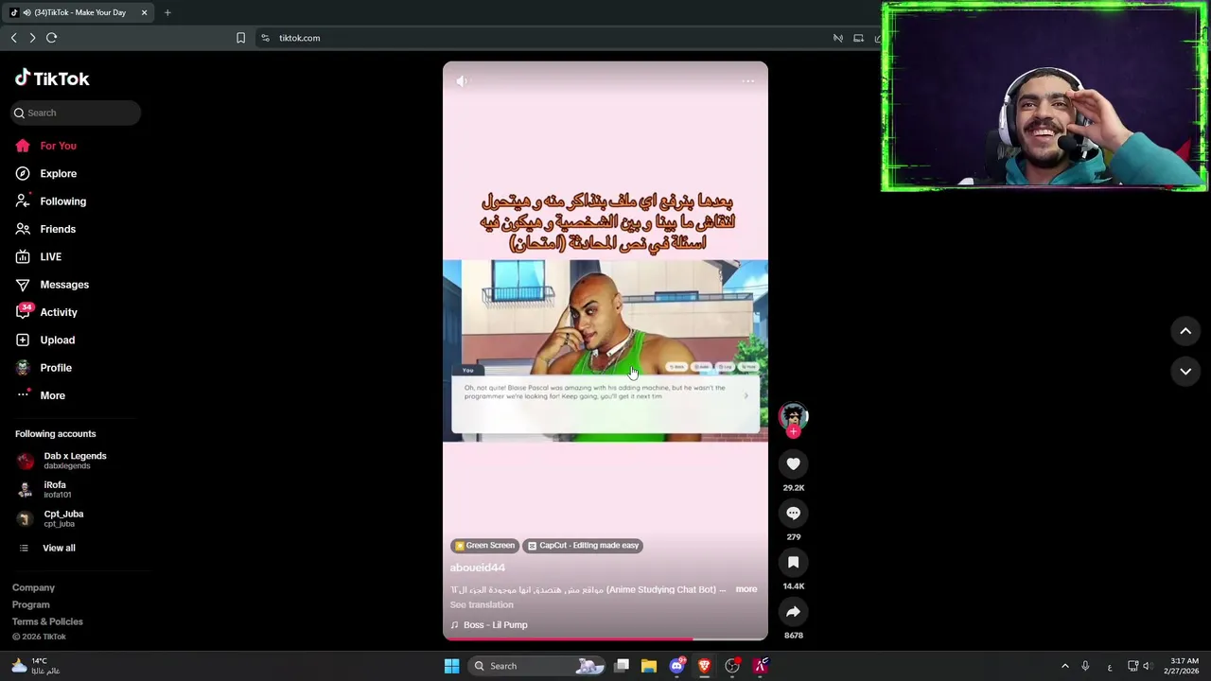Open the creator's avatar beside video
This screenshot has width=1211, height=681.
pyautogui.click(x=793, y=416)
